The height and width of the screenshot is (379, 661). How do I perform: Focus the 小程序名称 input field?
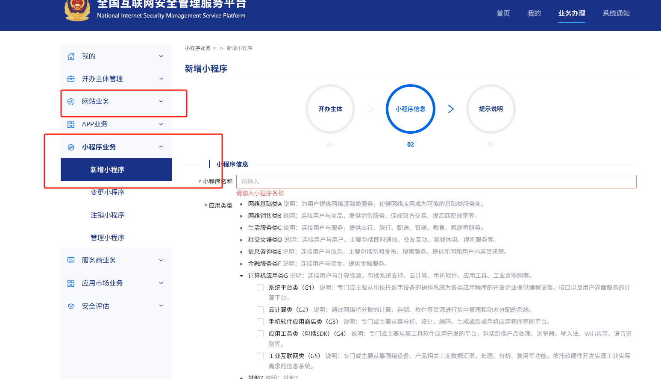pyautogui.click(x=436, y=182)
